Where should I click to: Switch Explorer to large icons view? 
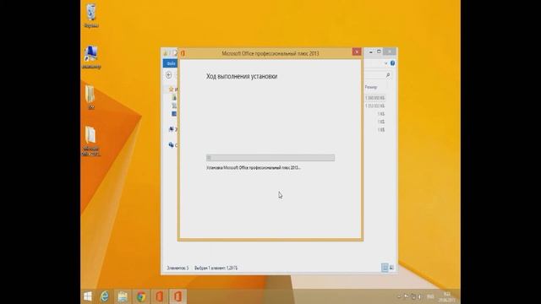click(x=391, y=268)
